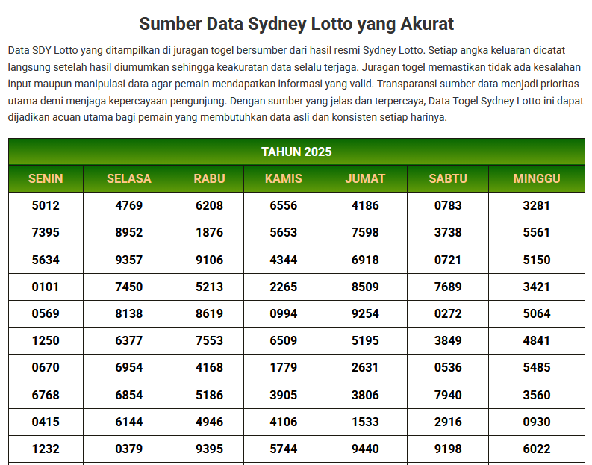Click the cell with 6556

284,206
